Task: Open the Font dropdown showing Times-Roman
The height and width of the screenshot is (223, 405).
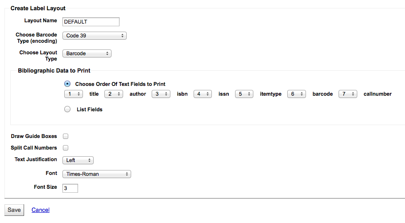Action: (x=96, y=174)
